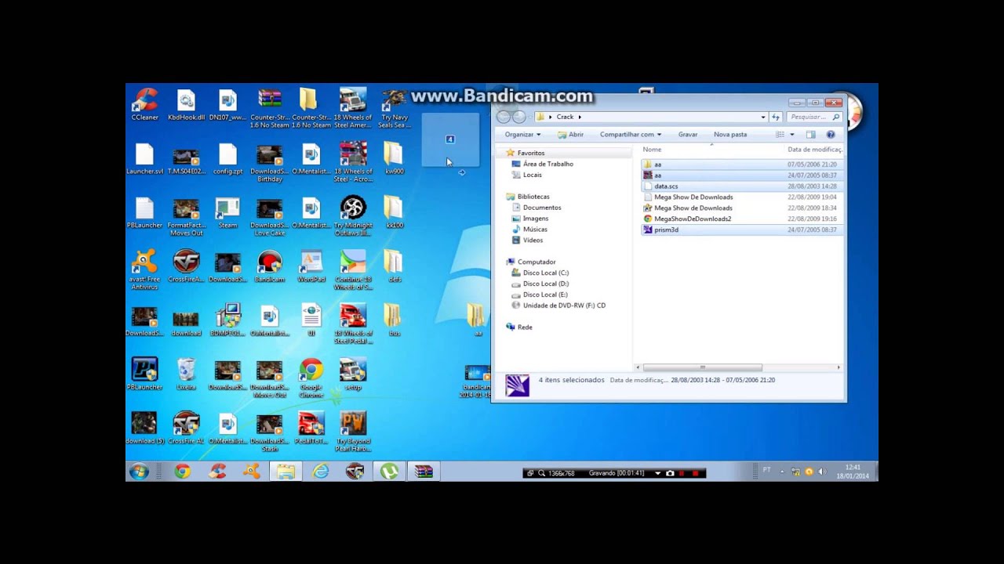The image size is (1004, 564).
Task: Click the Crack breadcrumb in address bar
Action: click(565, 117)
